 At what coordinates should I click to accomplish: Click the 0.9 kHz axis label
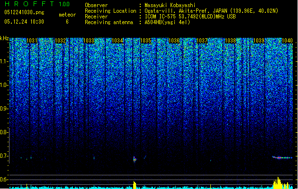(x=4, y=109)
